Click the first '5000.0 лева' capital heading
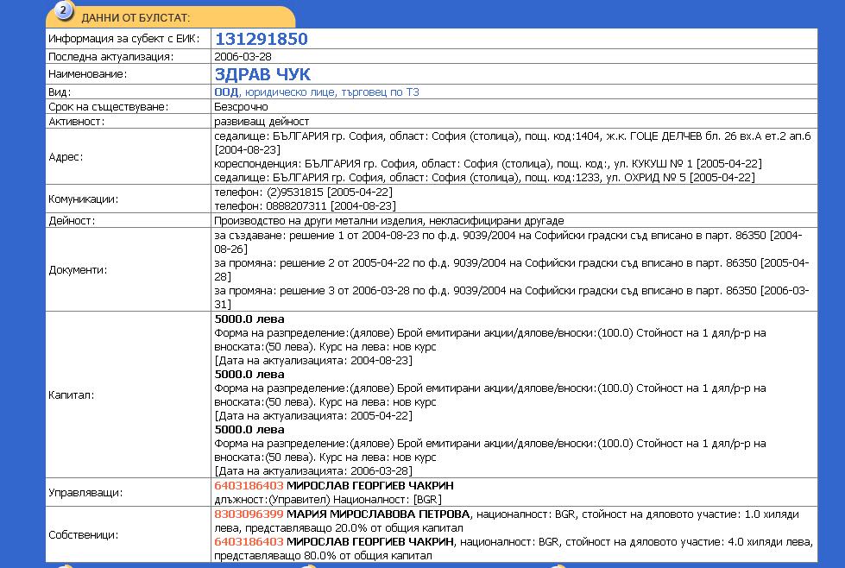This screenshot has height=568, width=845. pyautogui.click(x=249, y=319)
